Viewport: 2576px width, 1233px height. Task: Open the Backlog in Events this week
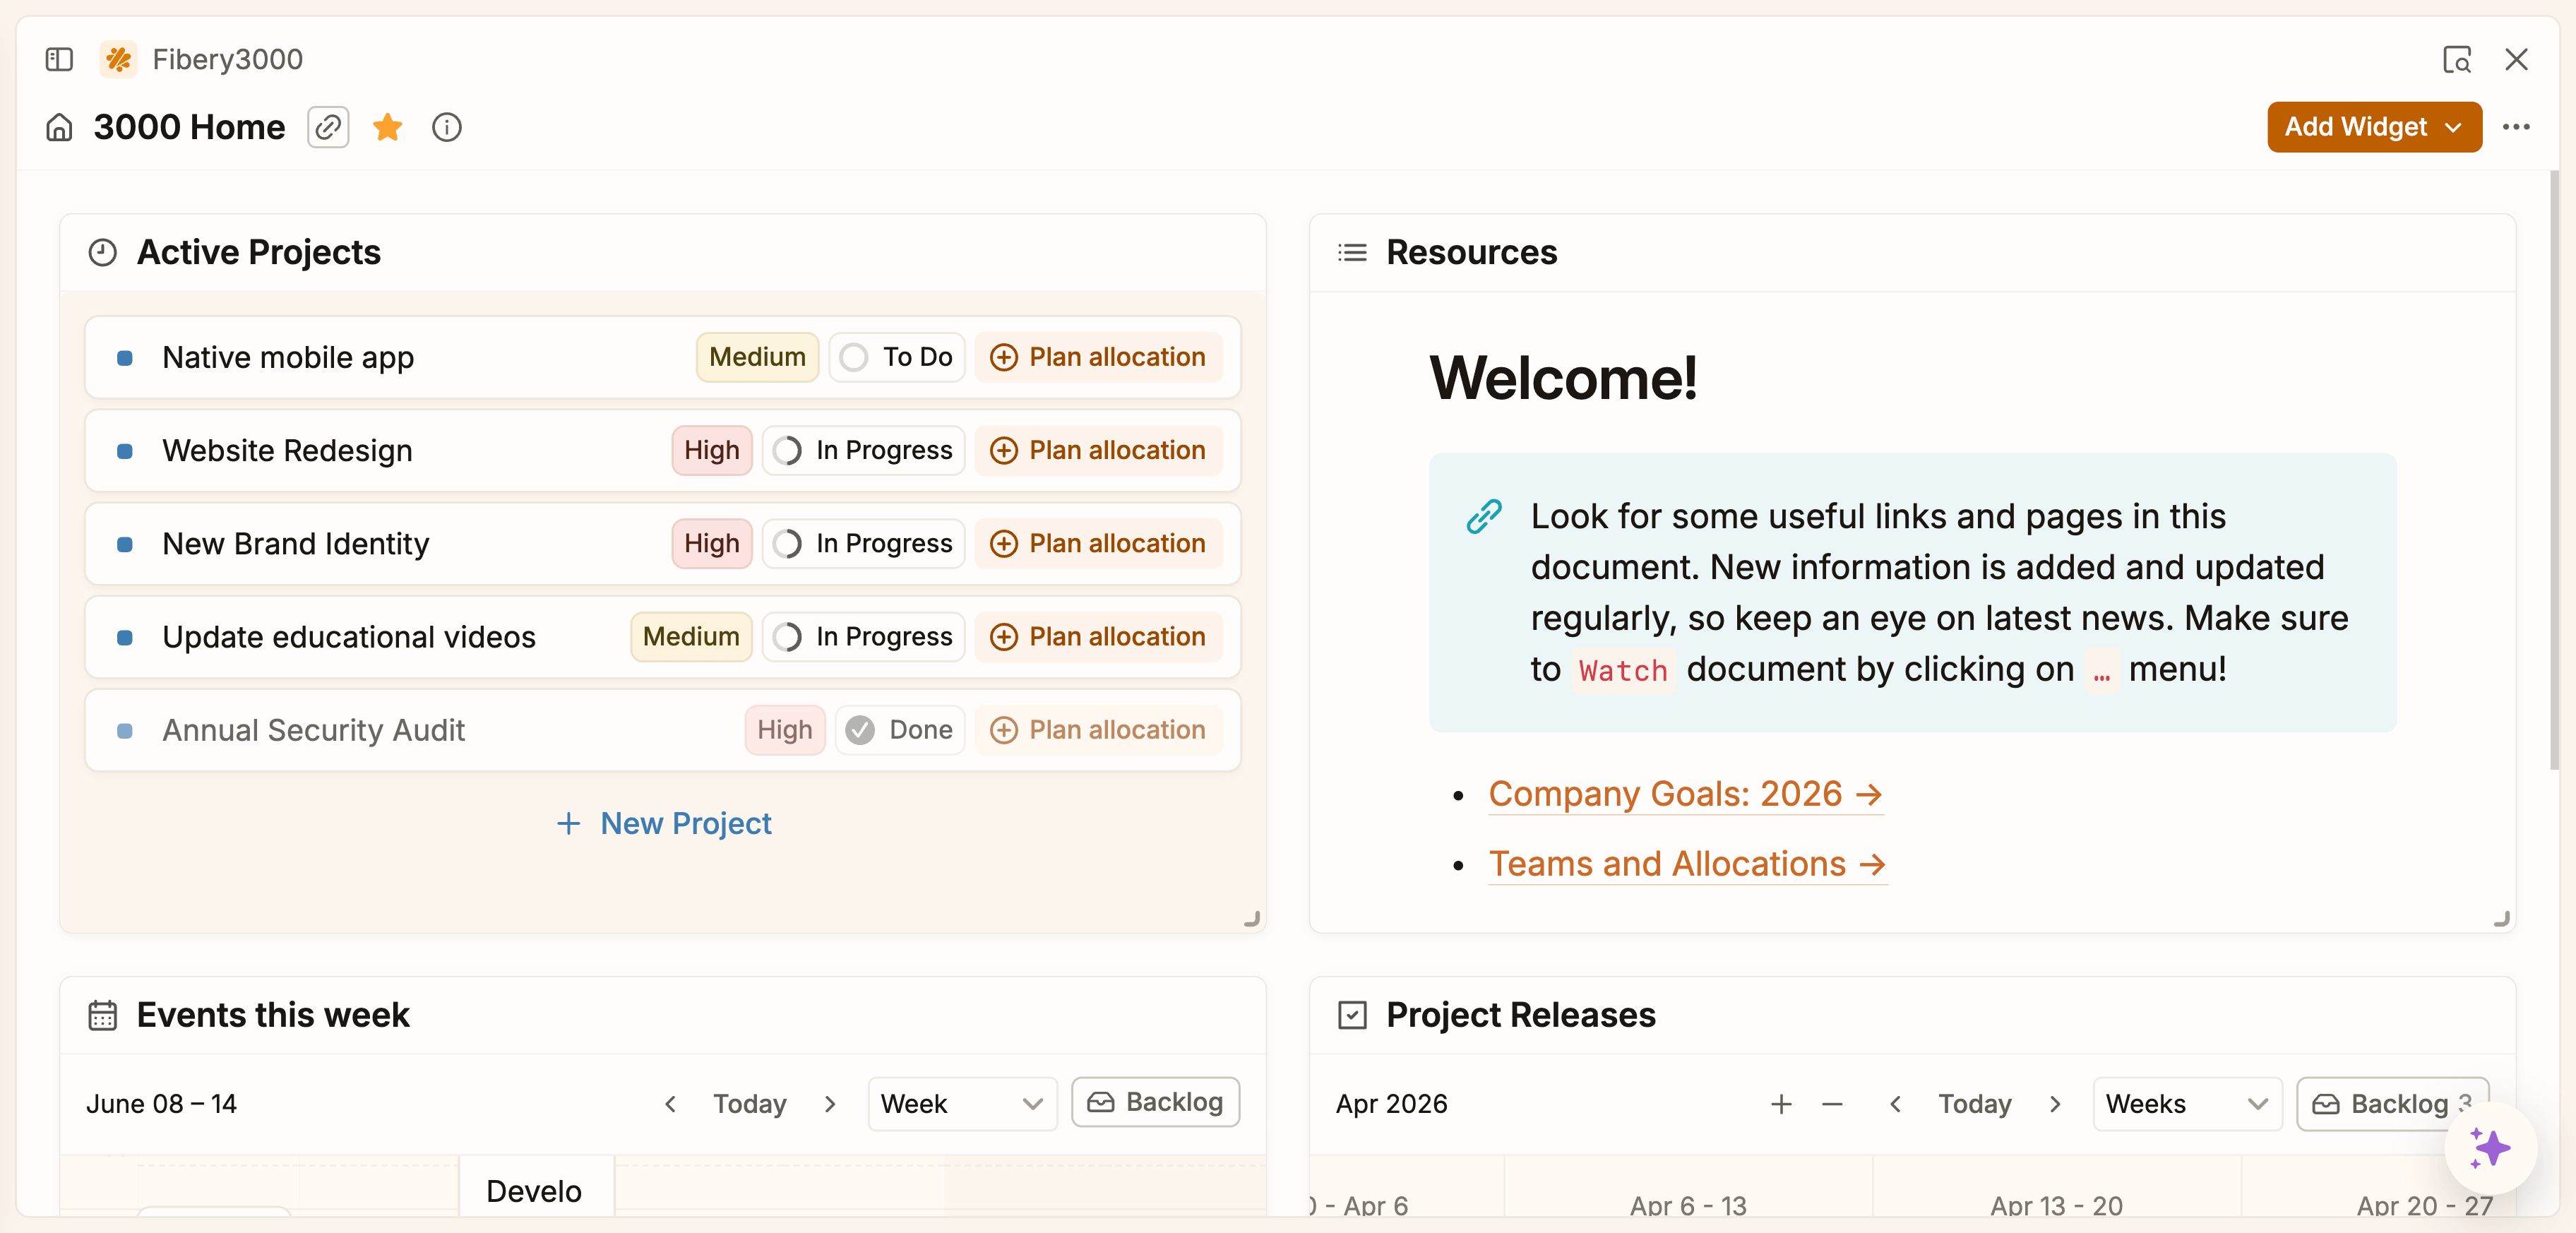click(x=1155, y=1101)
